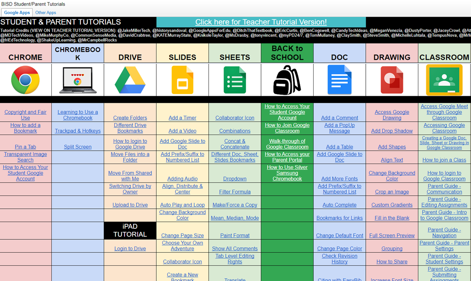Select the Google Apps tab
Image resolution: width=471 pixels, height=281 pixels.
17,12
